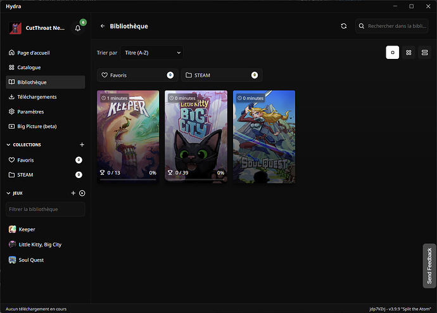Click the Soul Quest icon in sidebar list
The width and height of the screenshot is (437, 313).
tap(12, 260)
